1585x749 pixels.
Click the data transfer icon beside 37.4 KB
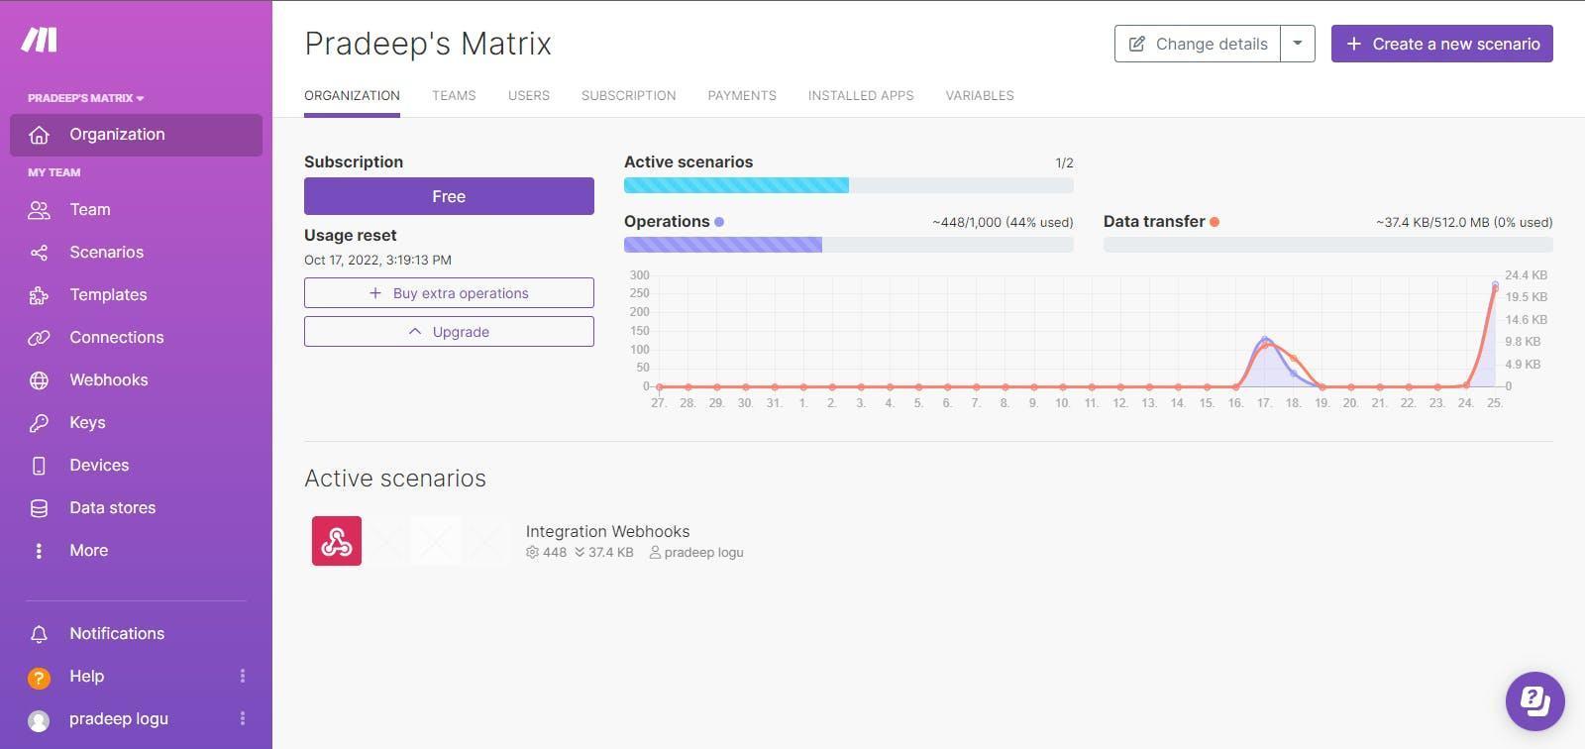[x=580, y=553]
